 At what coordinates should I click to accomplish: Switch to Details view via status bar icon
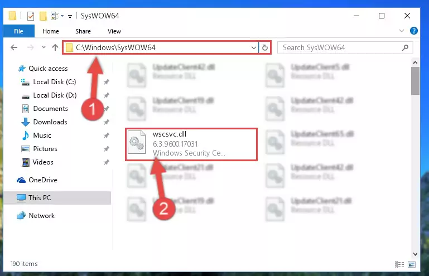399,264
